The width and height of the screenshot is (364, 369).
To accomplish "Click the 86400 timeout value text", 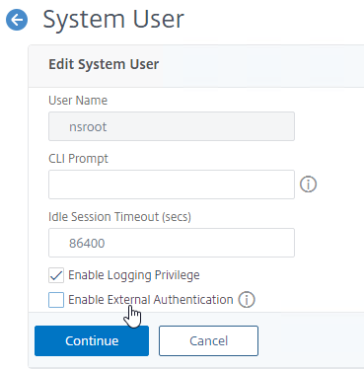I will point(87,244).
